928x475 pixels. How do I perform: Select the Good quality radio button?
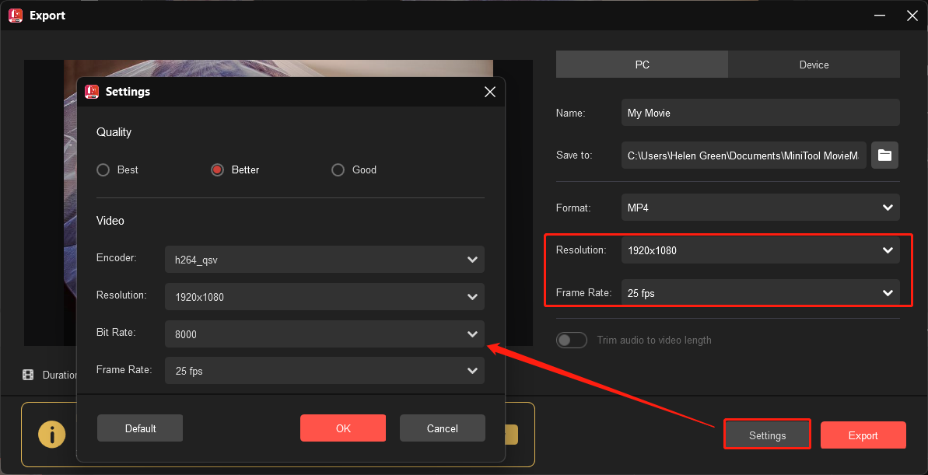tap(338, 169)
